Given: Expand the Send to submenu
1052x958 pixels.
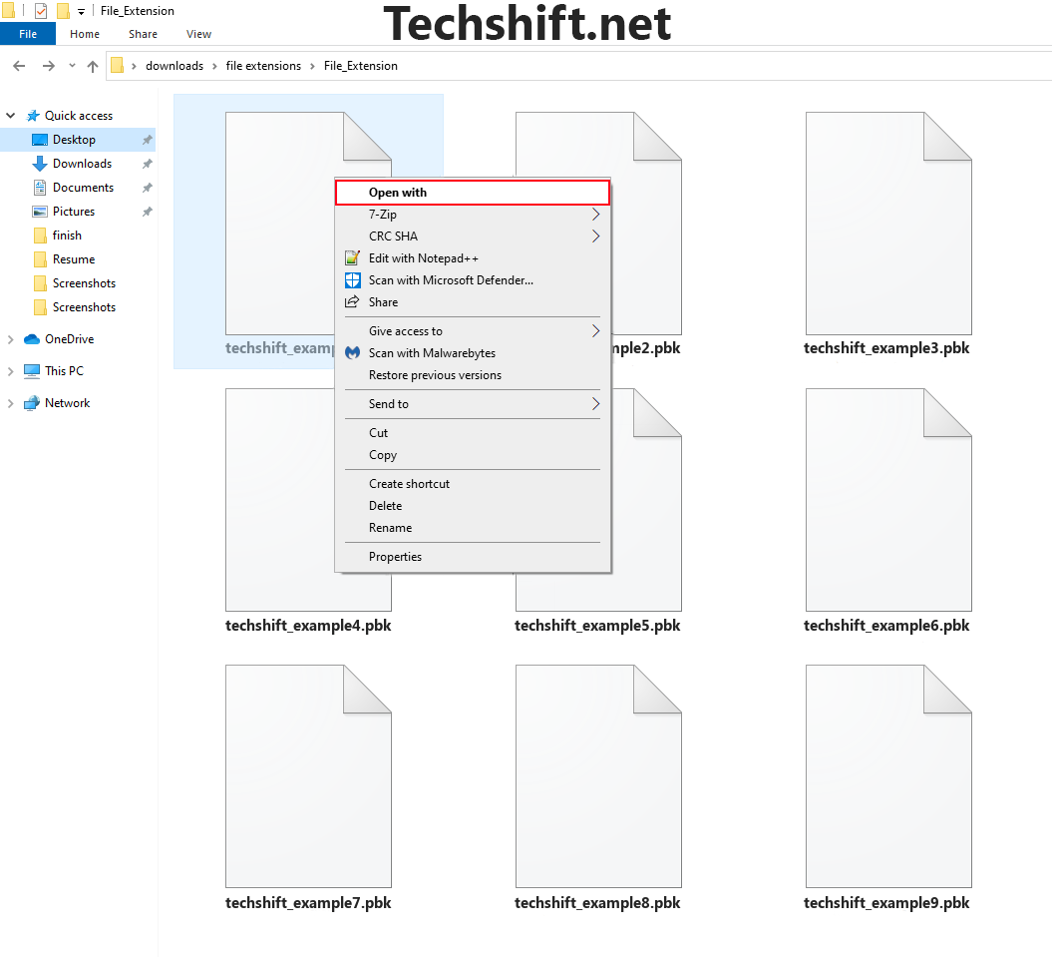Looking at the screenshot, I should pyautogui.click(x=595, y=404).
